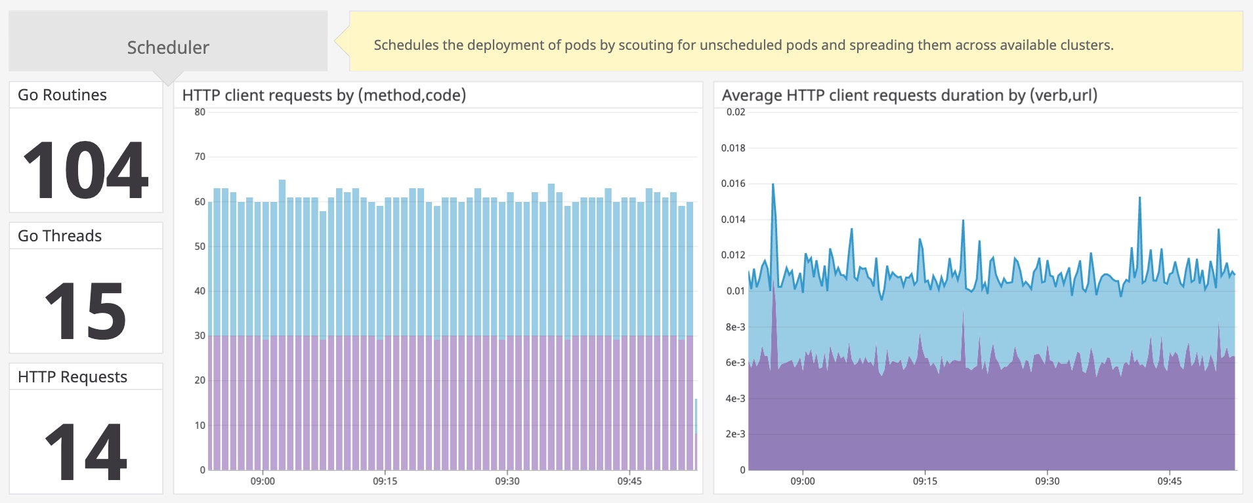Click 09:00 on the duration chart axis
This screenshot has height=503, width=1253.
(x=802, y=481)
